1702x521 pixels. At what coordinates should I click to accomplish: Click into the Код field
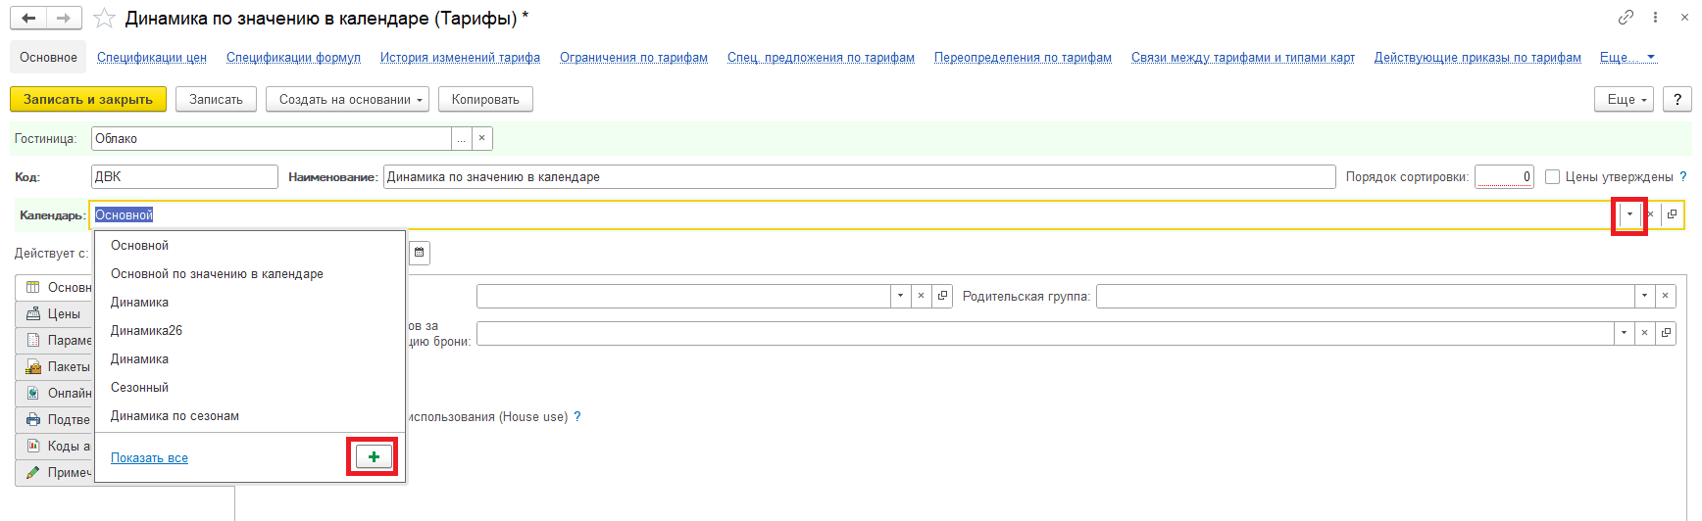(184, 177)
